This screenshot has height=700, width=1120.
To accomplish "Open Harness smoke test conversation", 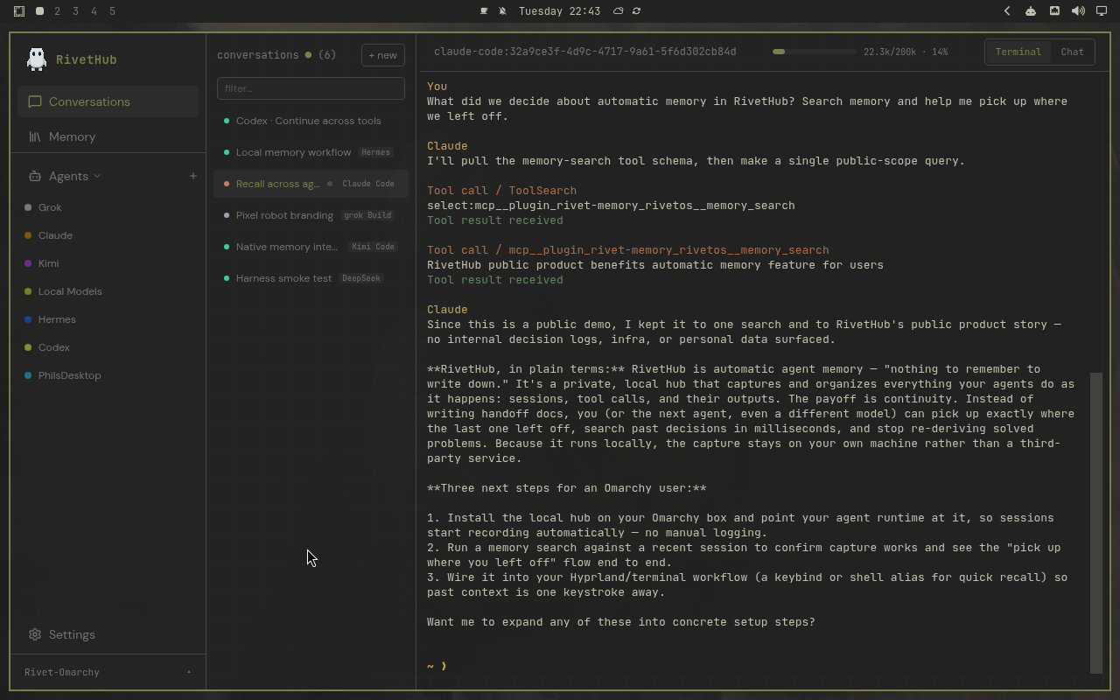I will coord(311,278).
